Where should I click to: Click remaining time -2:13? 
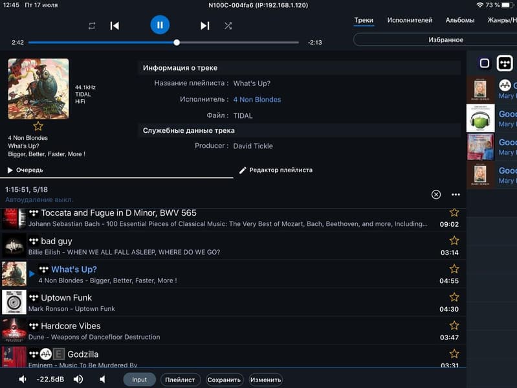coord(315,42)
